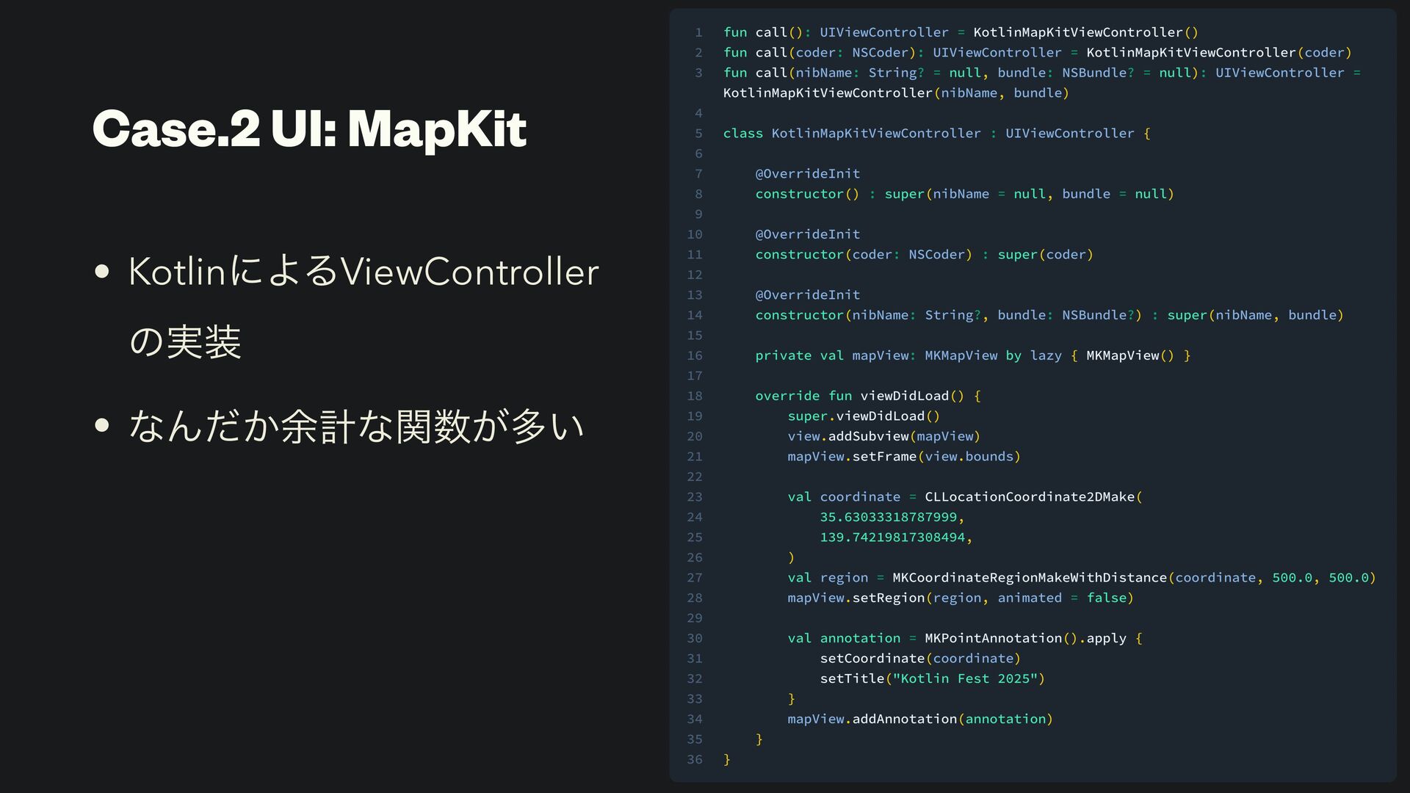Click longitude value 139.74219817308494
The height and width of the screenshot is (793, 1410).
coord(892,537)
